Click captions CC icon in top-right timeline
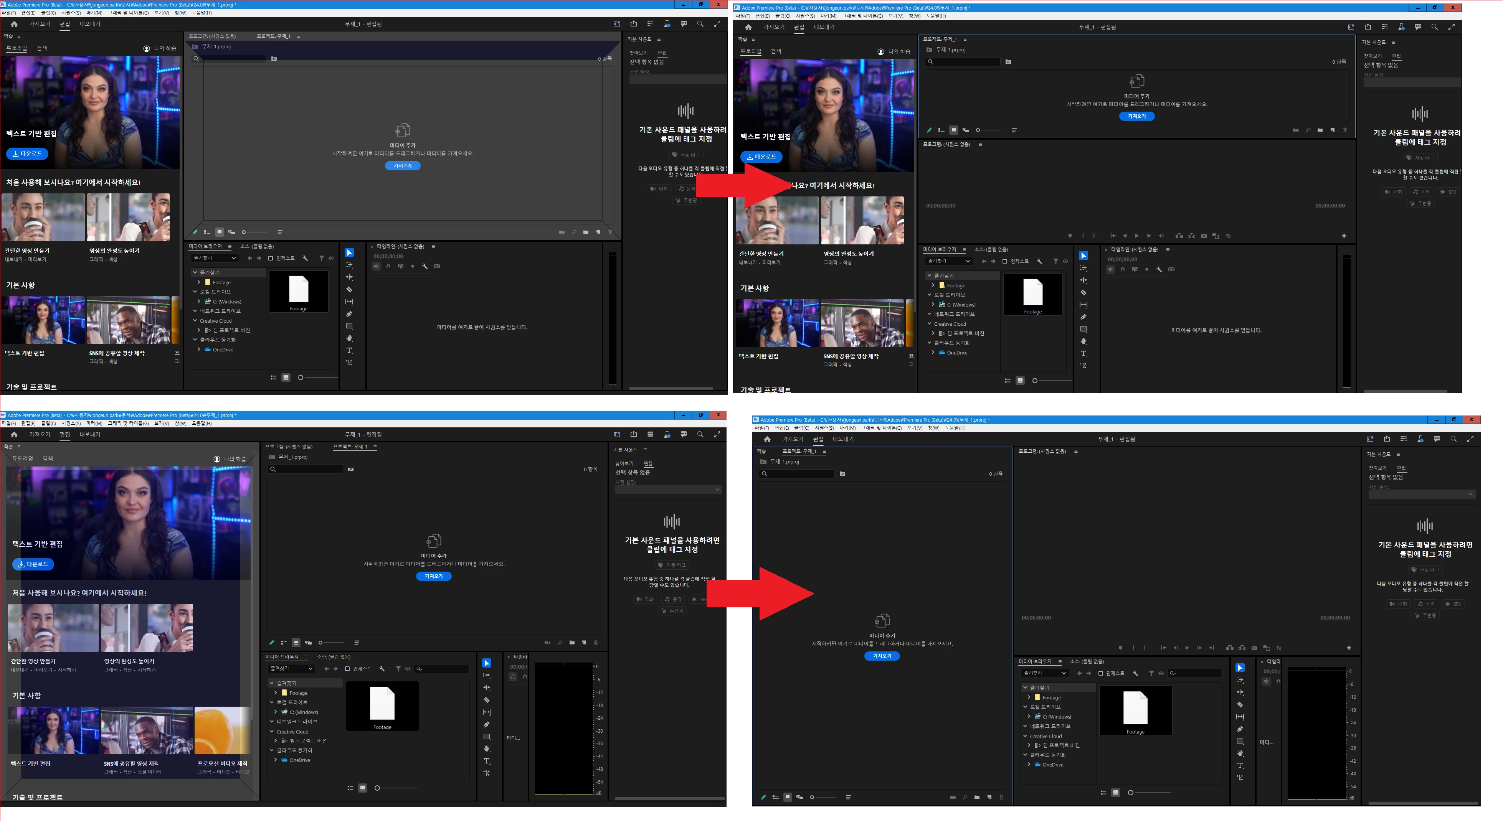1503x821 pixels. point(1171,269)
